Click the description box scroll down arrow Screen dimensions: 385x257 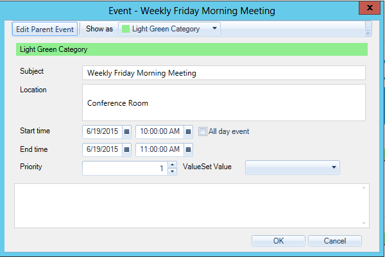[364, 223]
